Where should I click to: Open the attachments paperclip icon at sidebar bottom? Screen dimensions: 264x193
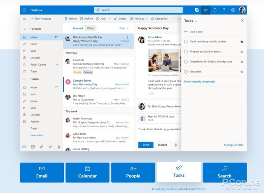pyautogui.click(x=59, y=147)
